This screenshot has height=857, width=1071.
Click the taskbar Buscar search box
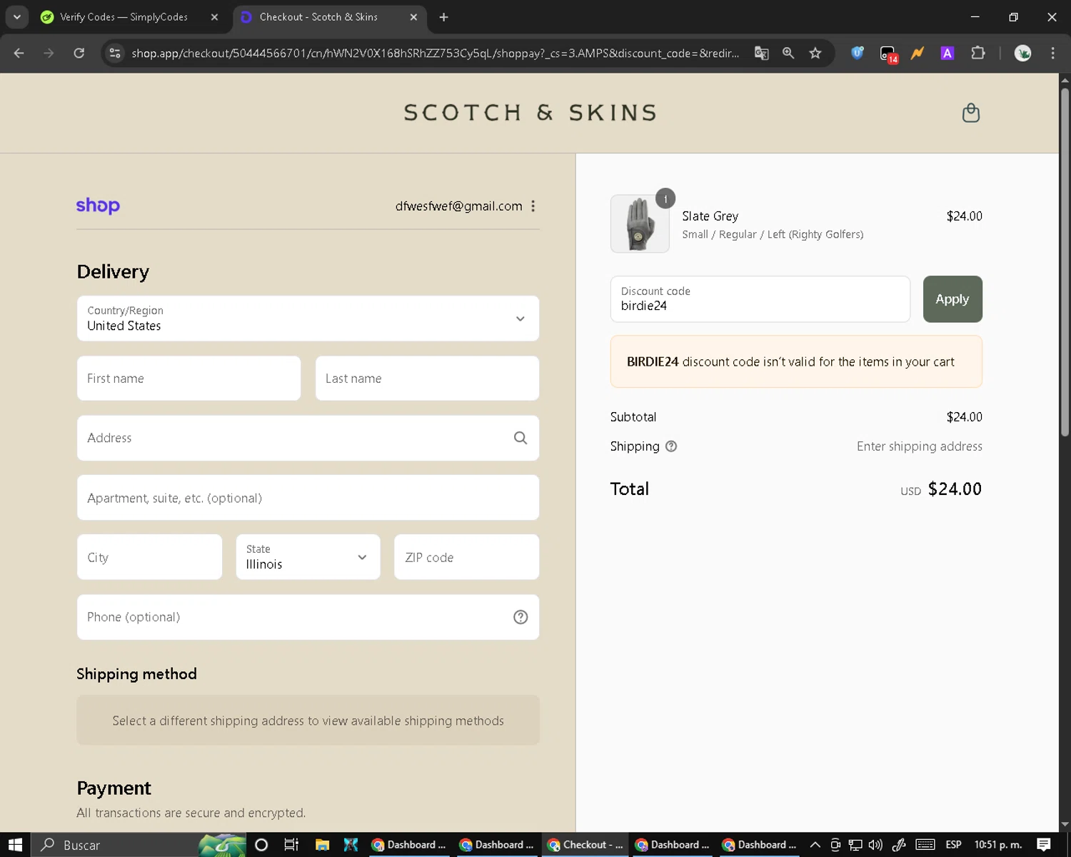coord(139,845)
